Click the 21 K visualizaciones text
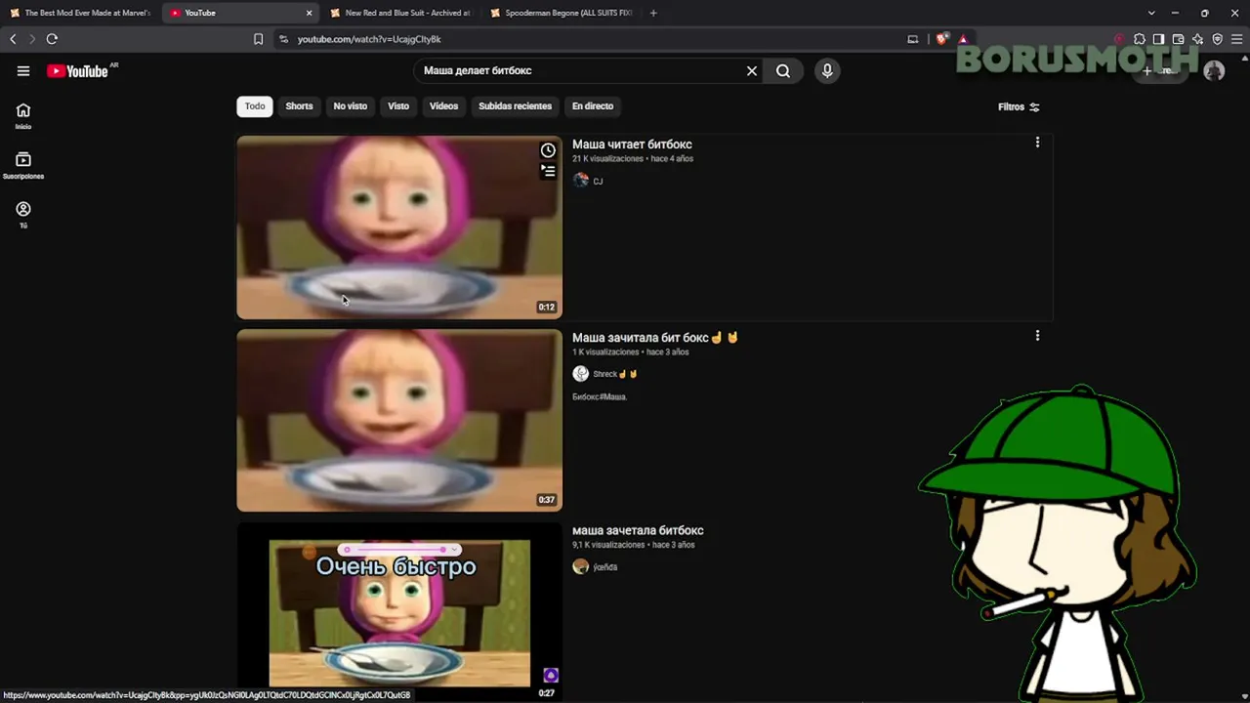The image size is (1250, 703). pyautogui.click(x=608, y=159)
